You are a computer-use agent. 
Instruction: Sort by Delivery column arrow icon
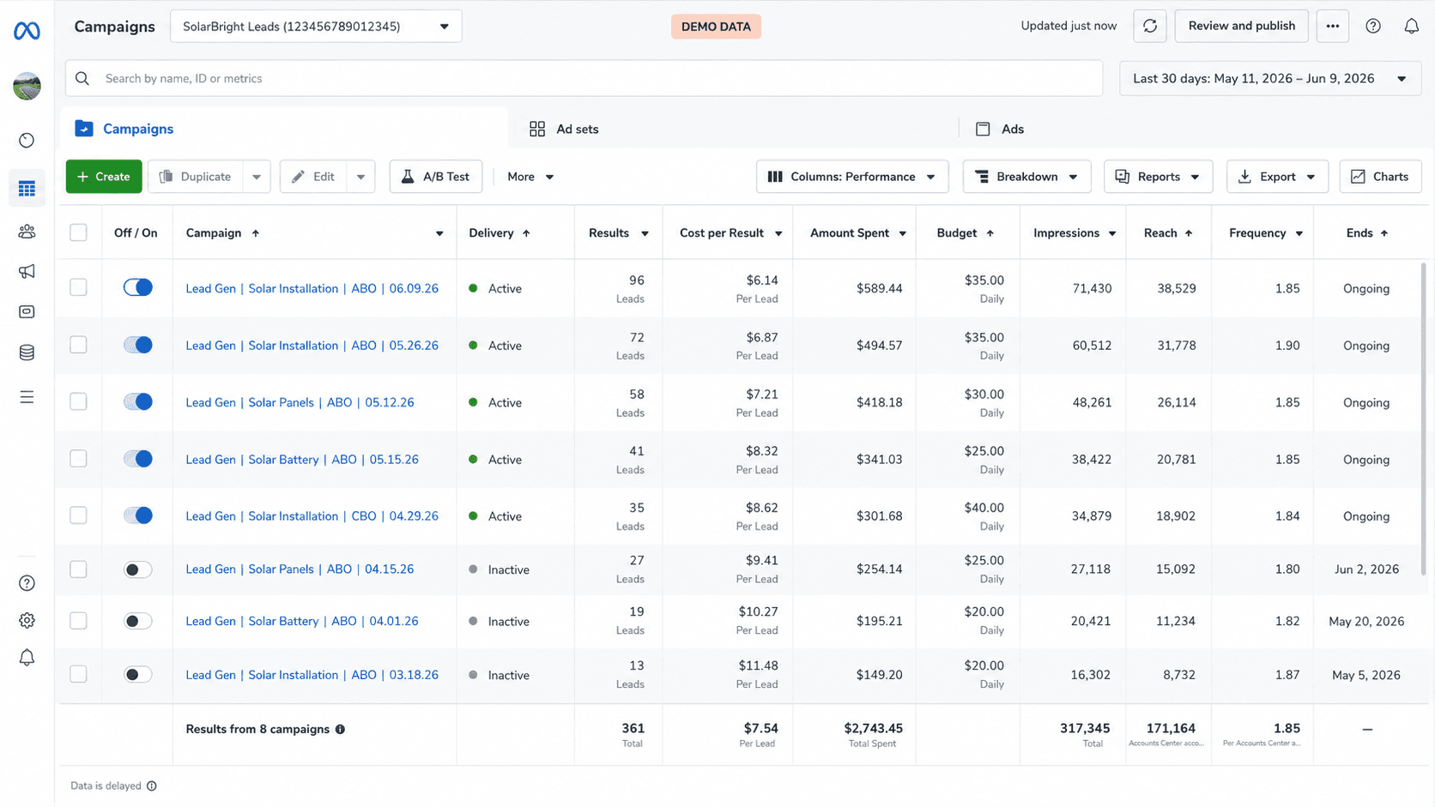[x=526, y=233]
